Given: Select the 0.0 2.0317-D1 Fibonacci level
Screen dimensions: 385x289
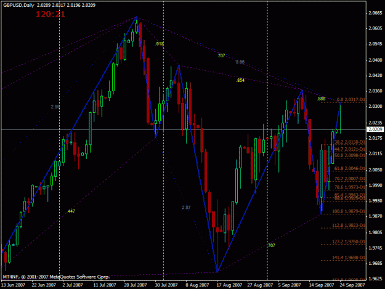Looking at the screenshot, I should pos(351,99).
